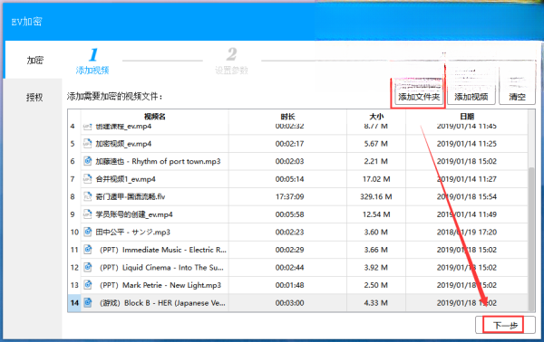The height and width of the screenshot is (342, 544).
Task: Select file name 学员账号的创建_ev.mp4
Action: (x=134, y=214)
